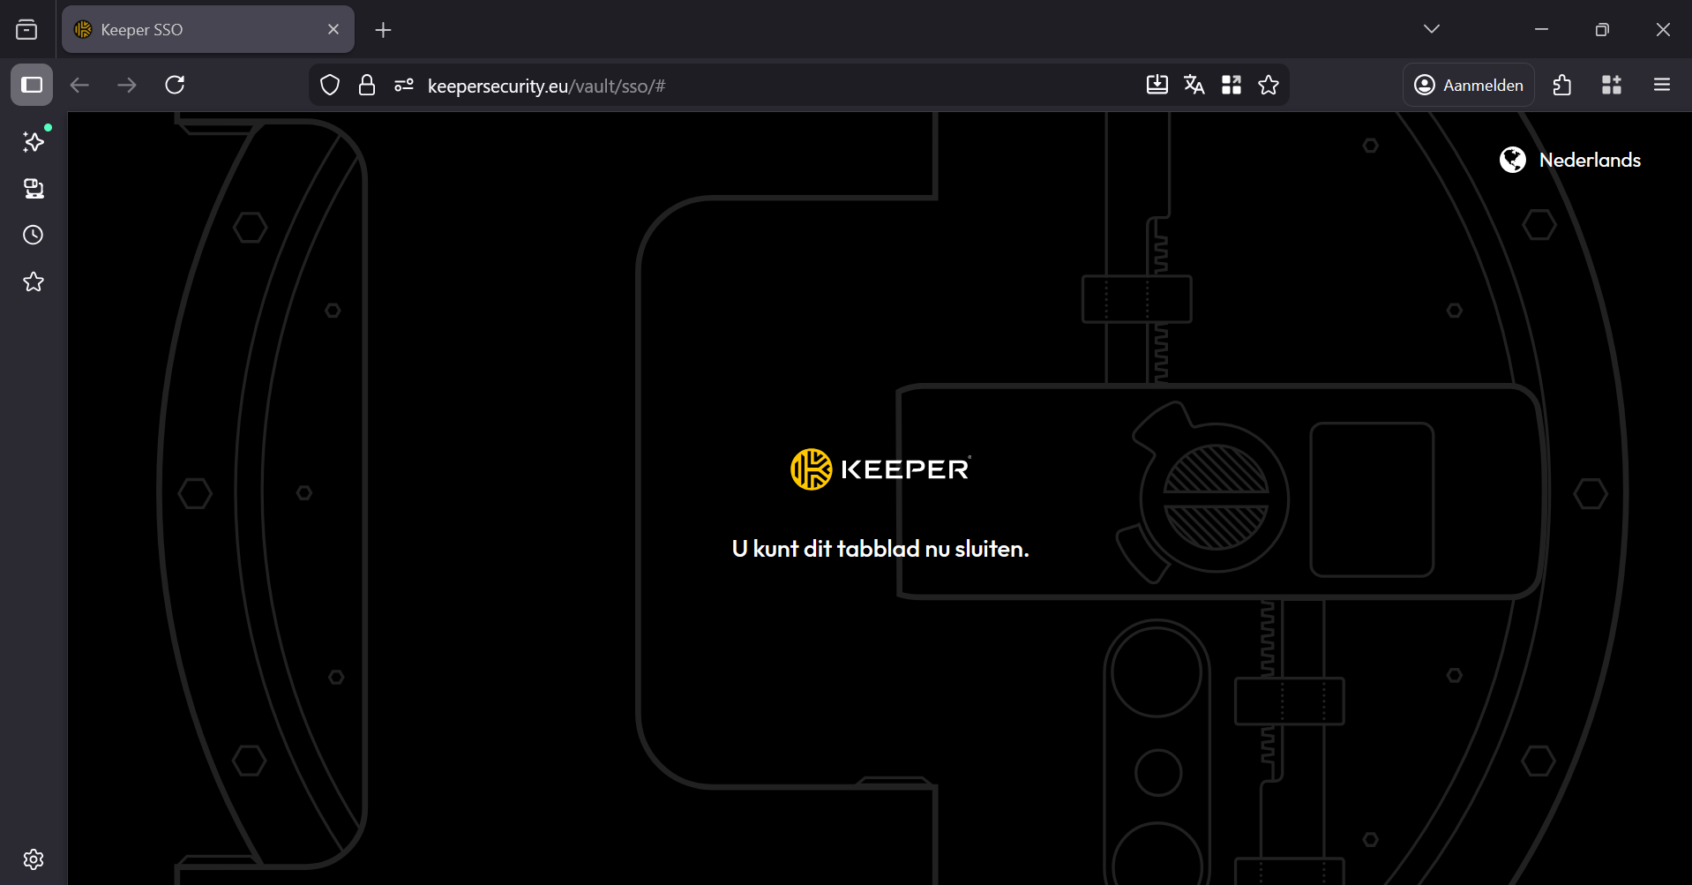
Task: Toggle the sidebar open or closed
Action: point(32,85)
